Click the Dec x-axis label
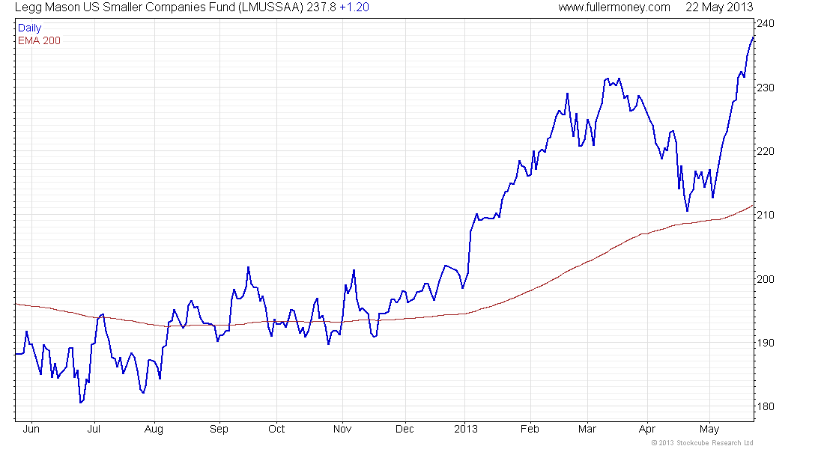The width and height of the screenshot is (824, 449). pyautogui.click(x=405, y=429)
